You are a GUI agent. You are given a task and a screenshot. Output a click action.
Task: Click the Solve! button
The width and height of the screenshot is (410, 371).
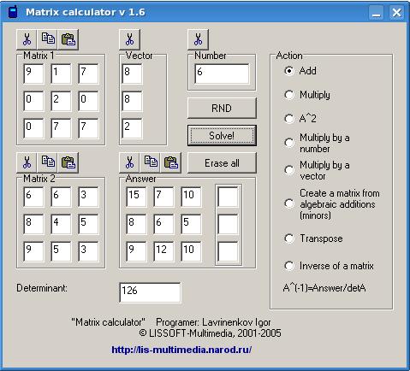click(222, 136)
